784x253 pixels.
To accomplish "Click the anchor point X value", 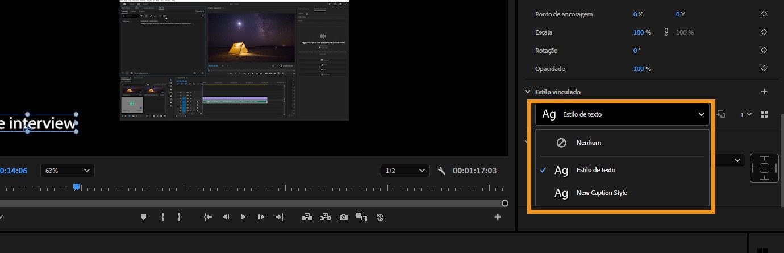I will click(x=635, y=14).
